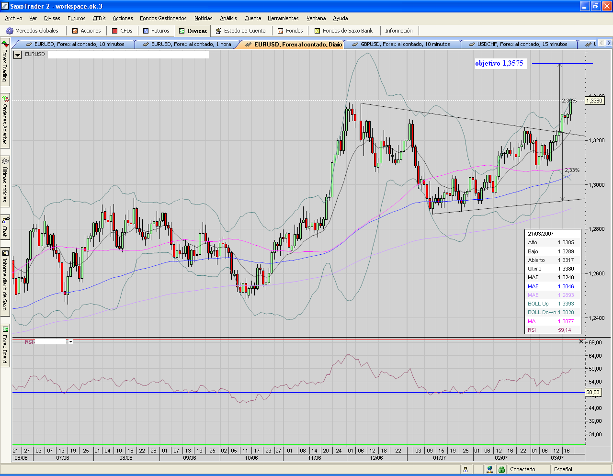Click the Acciones toolbar icon
This screenshot has width=613, height=476.
pyautogui.click(x=75, y=31)
